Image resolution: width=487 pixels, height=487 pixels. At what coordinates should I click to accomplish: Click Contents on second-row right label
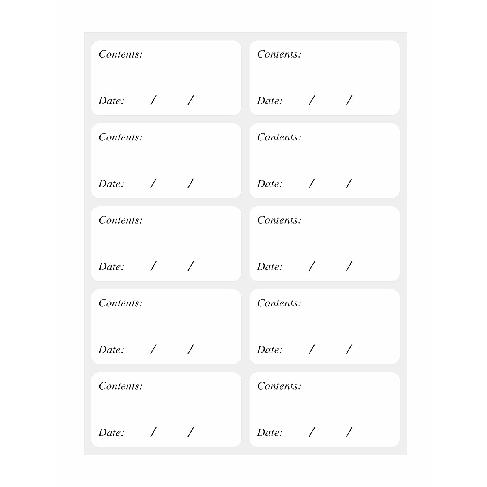click(279, 137)
